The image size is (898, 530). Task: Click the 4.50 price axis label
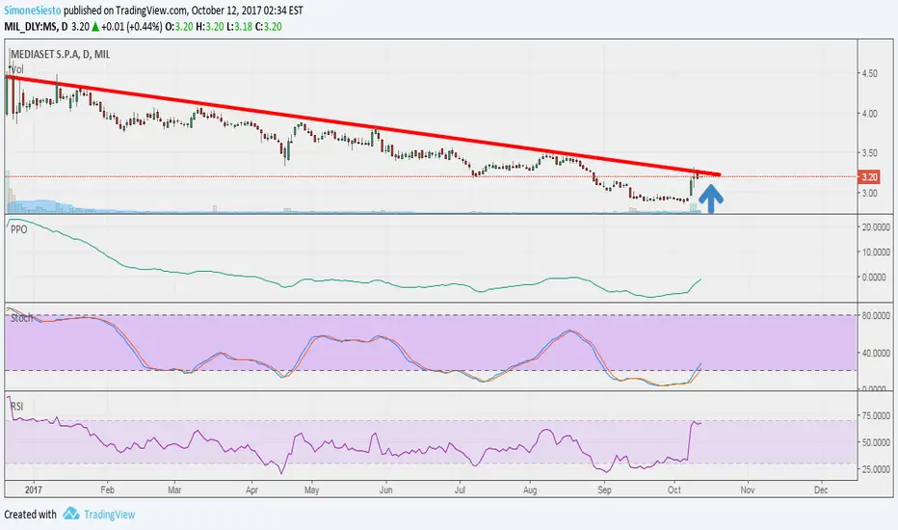click(x=869, y=73)
